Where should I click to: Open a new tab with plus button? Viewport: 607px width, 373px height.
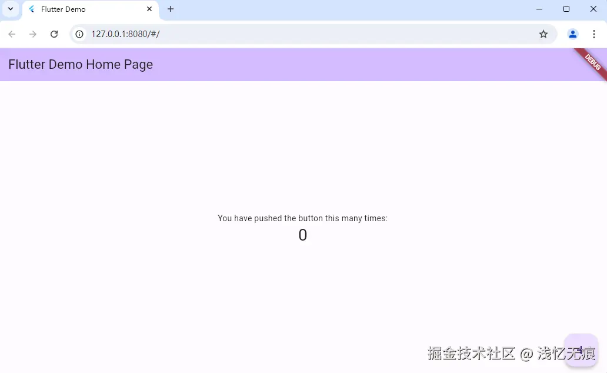(171, 9)
